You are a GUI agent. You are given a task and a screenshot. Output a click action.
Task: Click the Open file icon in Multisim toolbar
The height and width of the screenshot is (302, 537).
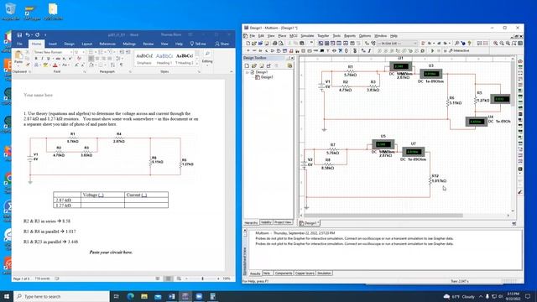[x=253, y=44]
